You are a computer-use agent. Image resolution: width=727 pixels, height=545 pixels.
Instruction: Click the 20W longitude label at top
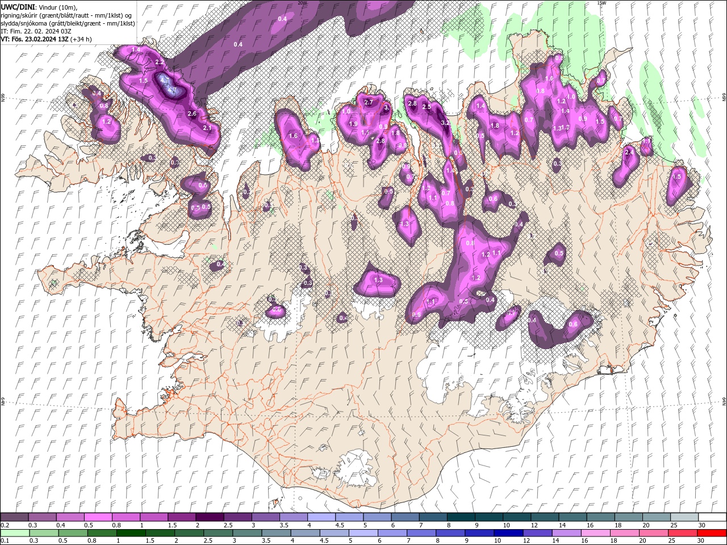click(x=302, y=3)
